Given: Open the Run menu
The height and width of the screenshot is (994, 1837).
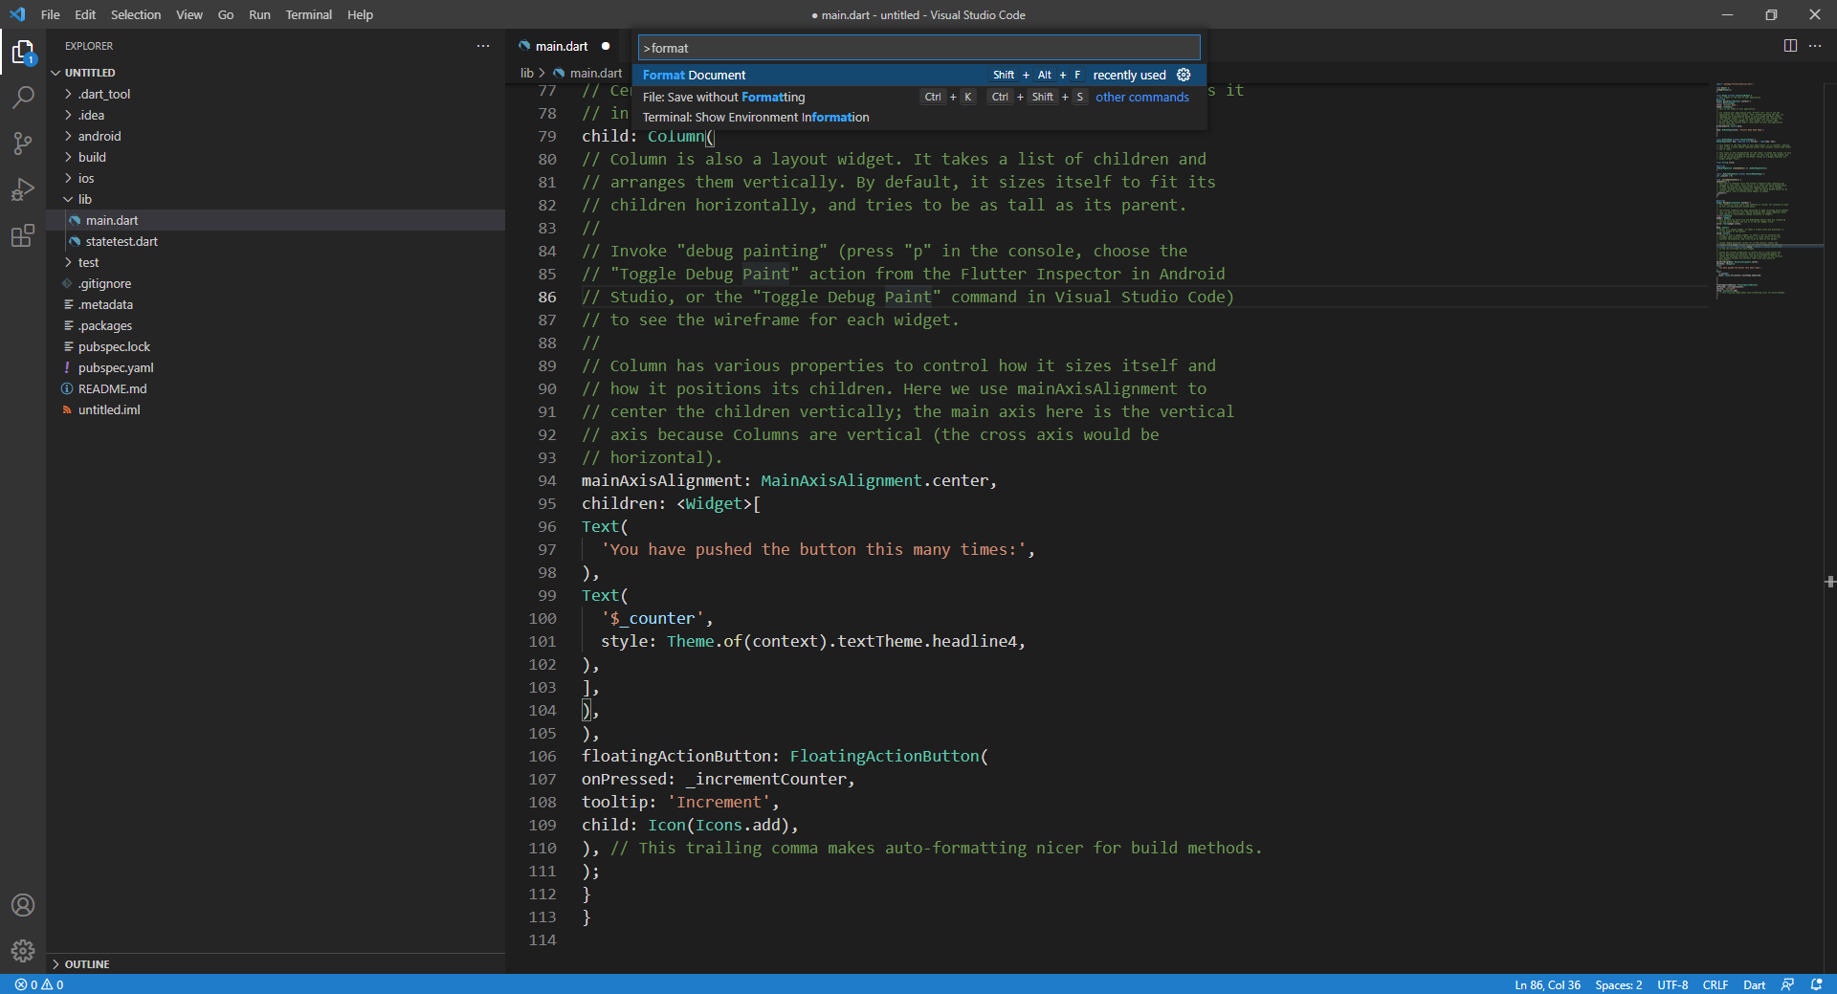Looking at the screenshot, I should click(259, 14).
